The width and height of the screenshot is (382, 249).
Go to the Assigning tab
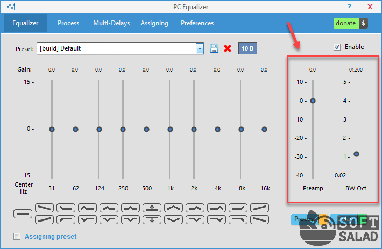(x=154, y=23)
